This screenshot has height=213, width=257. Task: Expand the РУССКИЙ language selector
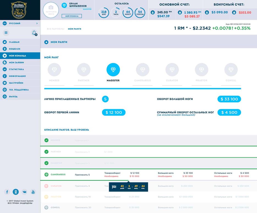(20, 23)
